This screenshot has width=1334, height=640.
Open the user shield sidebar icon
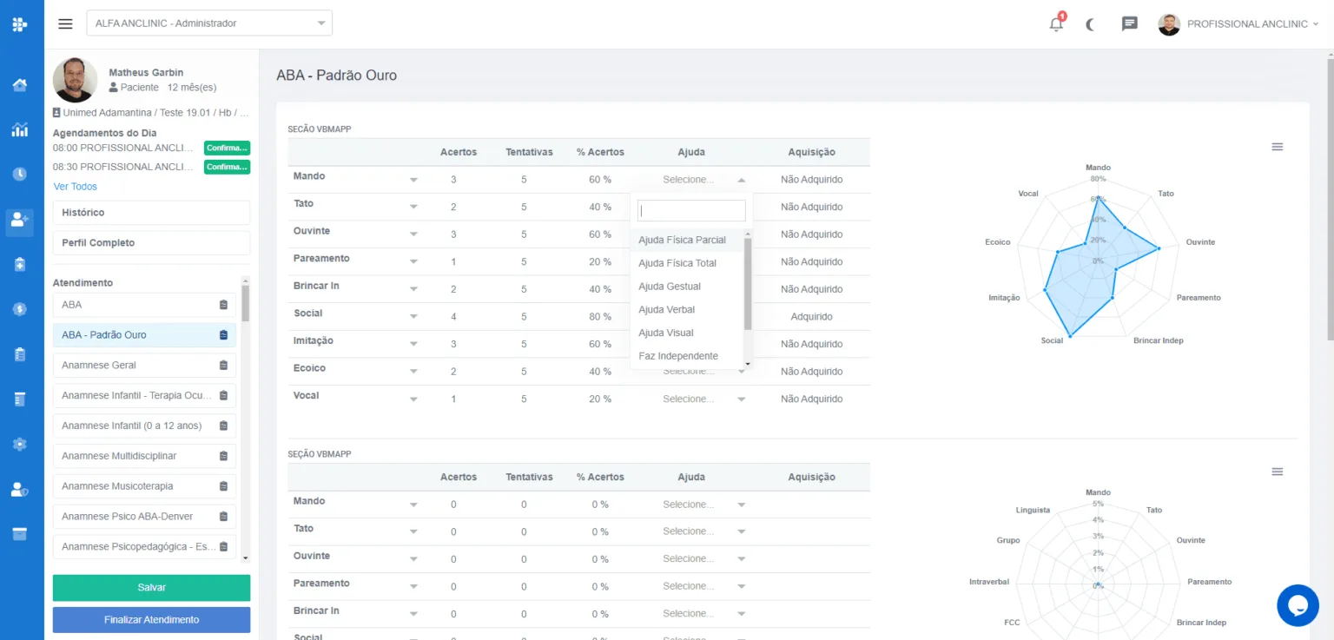pyautogui.click(x=20, y=490)
